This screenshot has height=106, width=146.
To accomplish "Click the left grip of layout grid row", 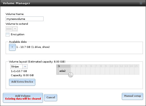I will pos(57,69).
